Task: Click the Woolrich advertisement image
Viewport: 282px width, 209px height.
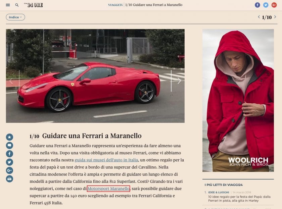Action: pyautogui.click(x=238, y=100)
